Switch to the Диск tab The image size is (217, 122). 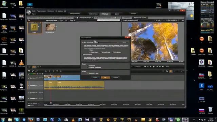coord(117,14)
